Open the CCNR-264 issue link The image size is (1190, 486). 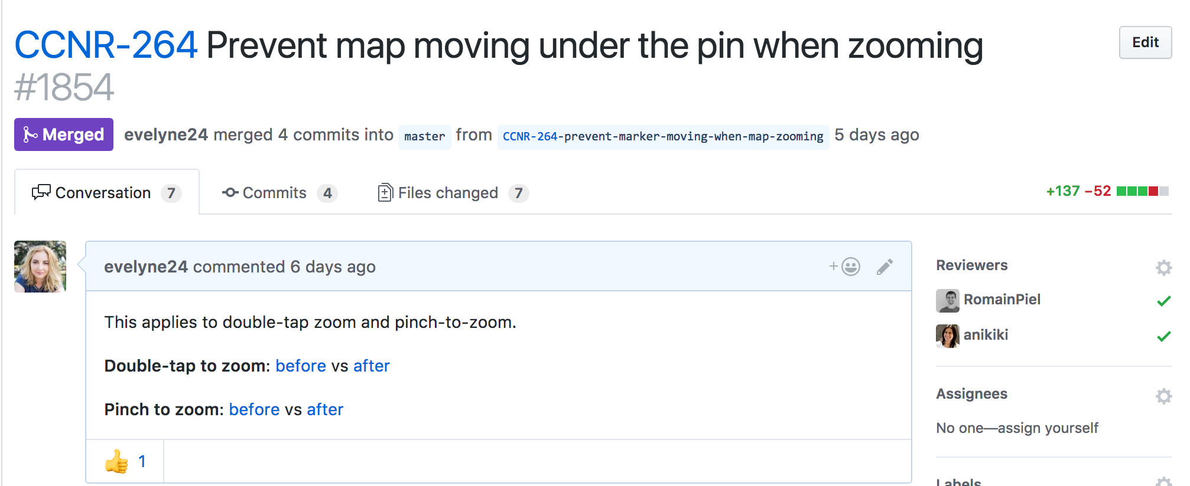point(106,45)
